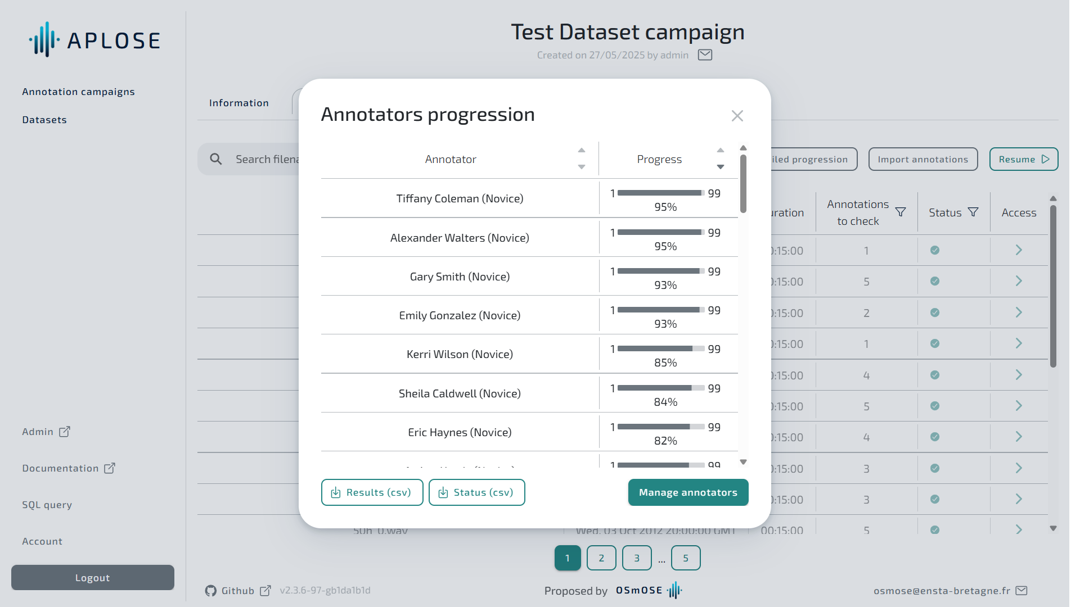Screen dimensions: 1080x607
Task: Sort by Annotator column ascending arrow
Action: click(x=582, y=151)
